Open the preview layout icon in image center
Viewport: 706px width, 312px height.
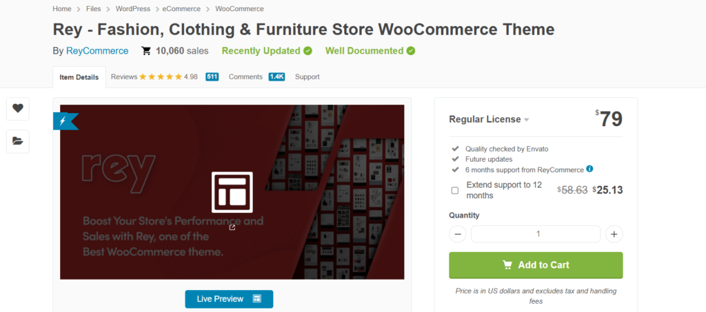click(x=232, y=192)
